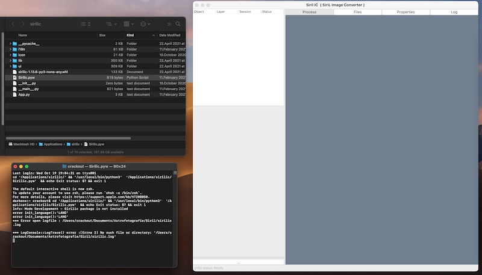Select the App.py file name
Screen dimensions: 482x275
pos(24,94)
